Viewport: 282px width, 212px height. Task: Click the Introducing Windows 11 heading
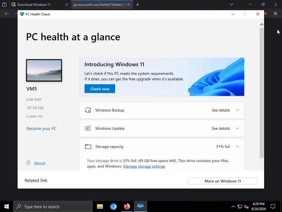[114, 64]
